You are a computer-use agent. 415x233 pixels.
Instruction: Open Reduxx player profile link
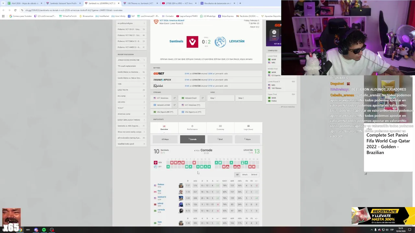(x=161, y=184)
